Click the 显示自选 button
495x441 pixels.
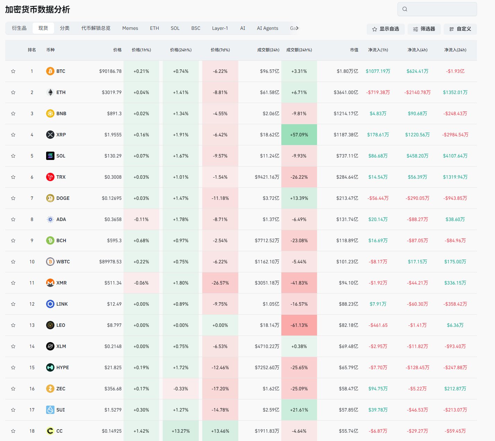(x=385, y=29)
